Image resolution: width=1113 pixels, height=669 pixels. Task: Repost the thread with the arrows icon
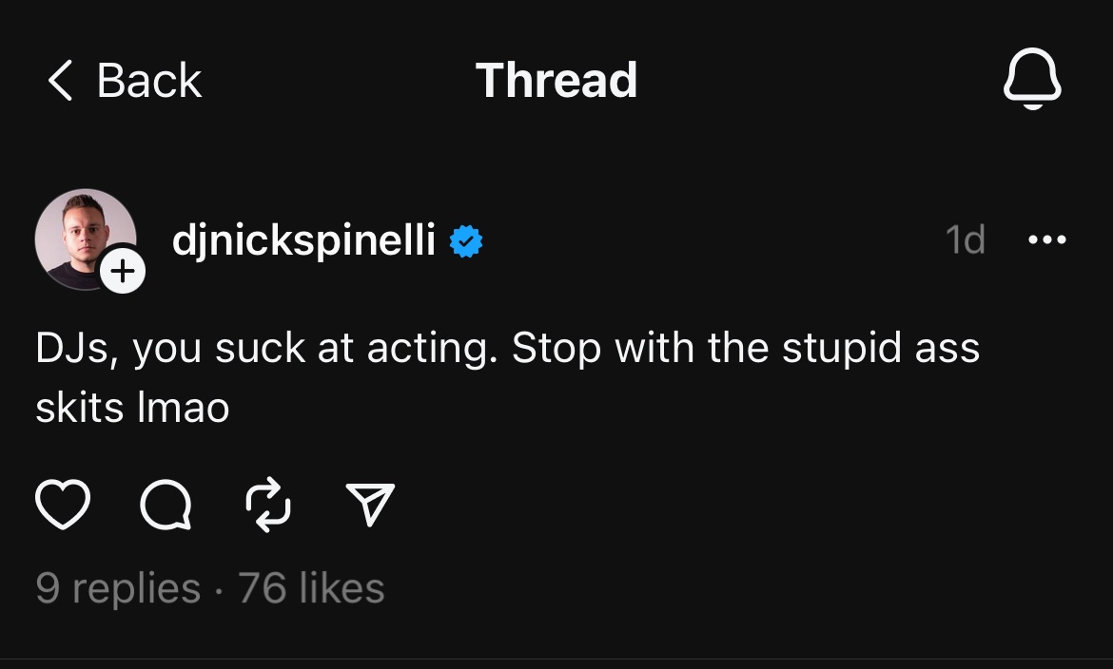(268, 505)
